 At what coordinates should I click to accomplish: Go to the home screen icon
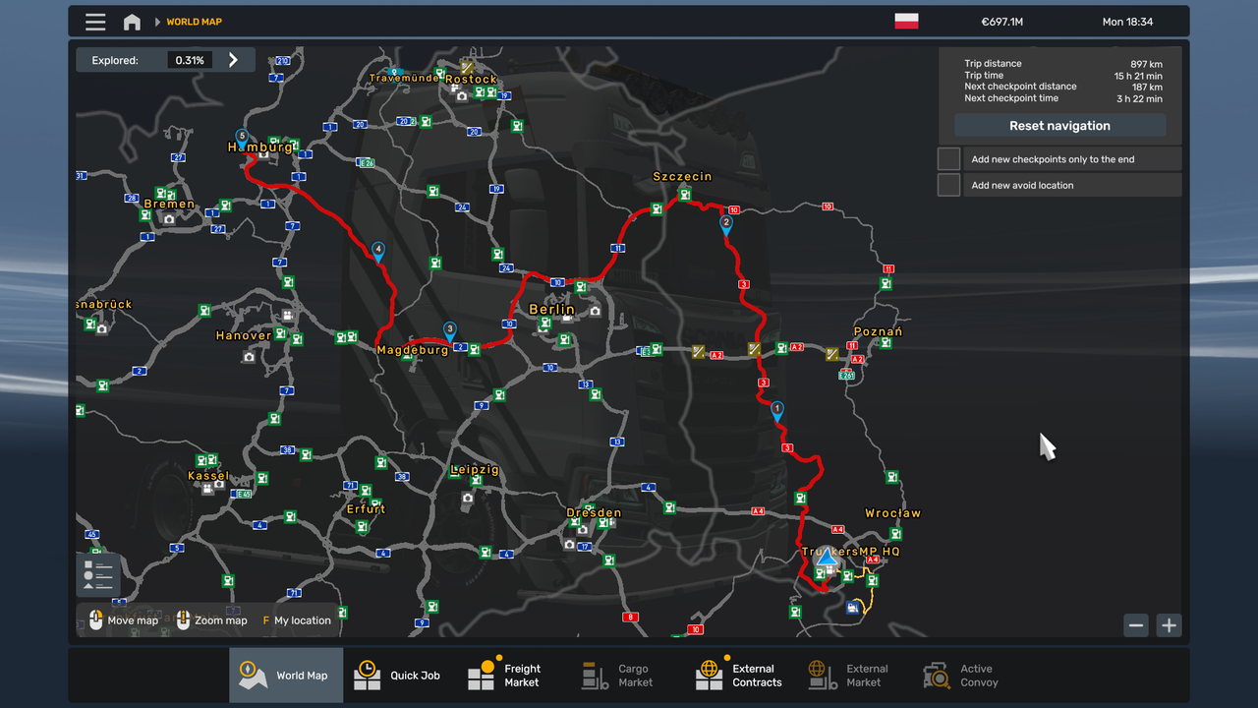pos(132,22)
